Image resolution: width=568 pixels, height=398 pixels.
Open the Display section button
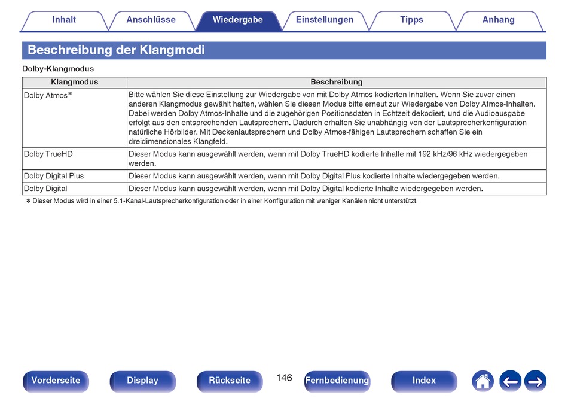[143, 381]
